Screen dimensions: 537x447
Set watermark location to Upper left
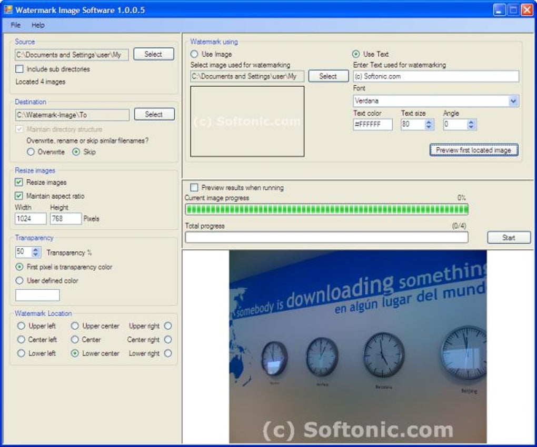[21, 326]
